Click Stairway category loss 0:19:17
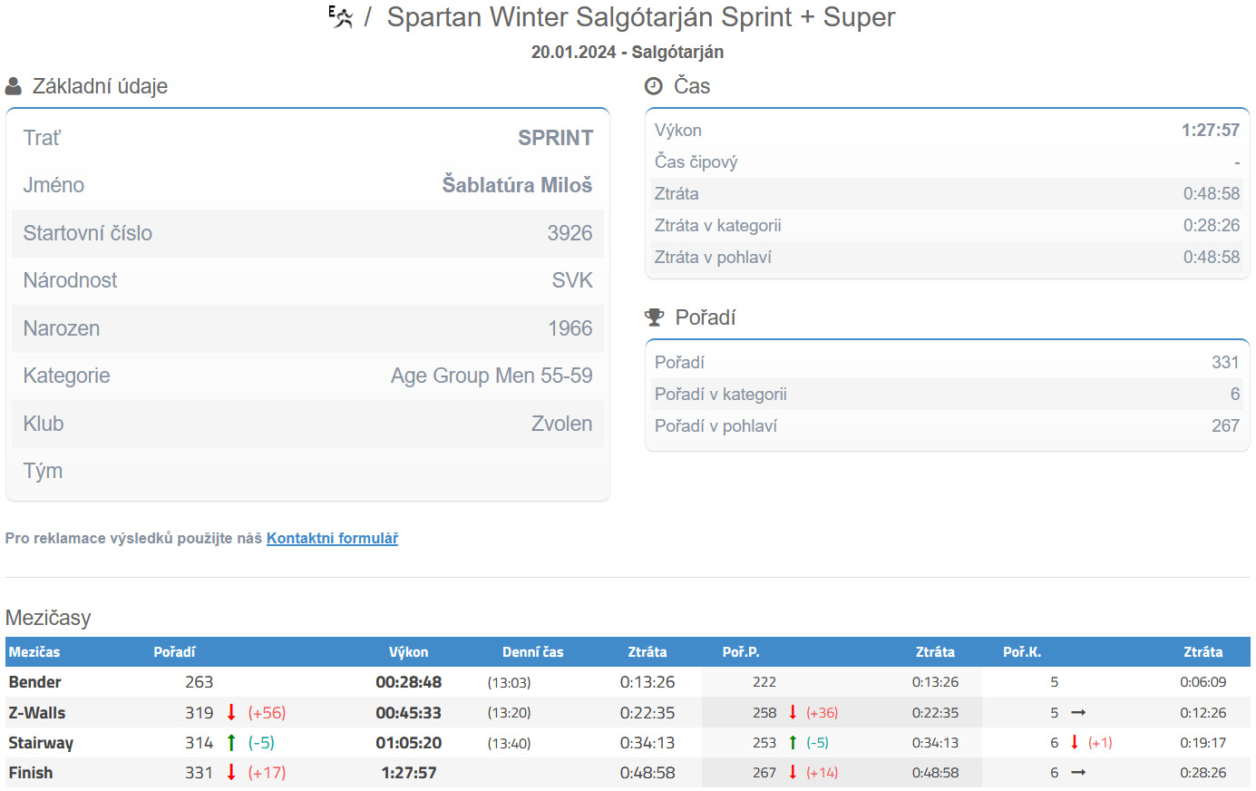Viewport: 1256px width, 791px height. click(1202, 743)
